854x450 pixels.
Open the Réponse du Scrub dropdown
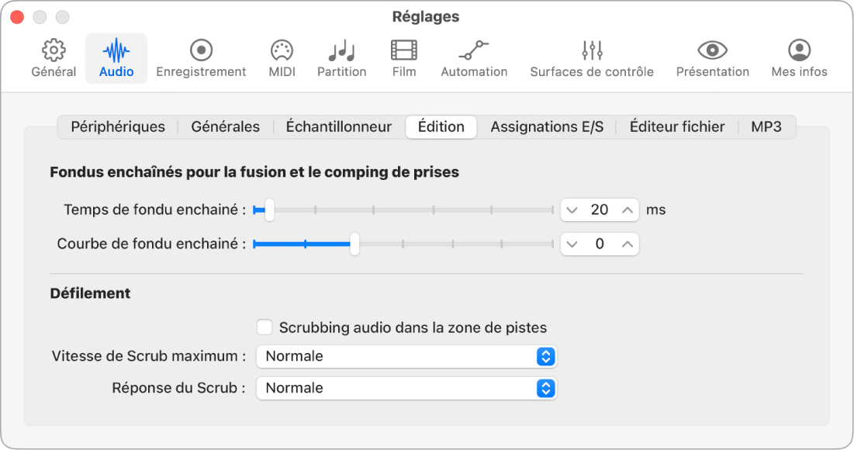point(406,388)
